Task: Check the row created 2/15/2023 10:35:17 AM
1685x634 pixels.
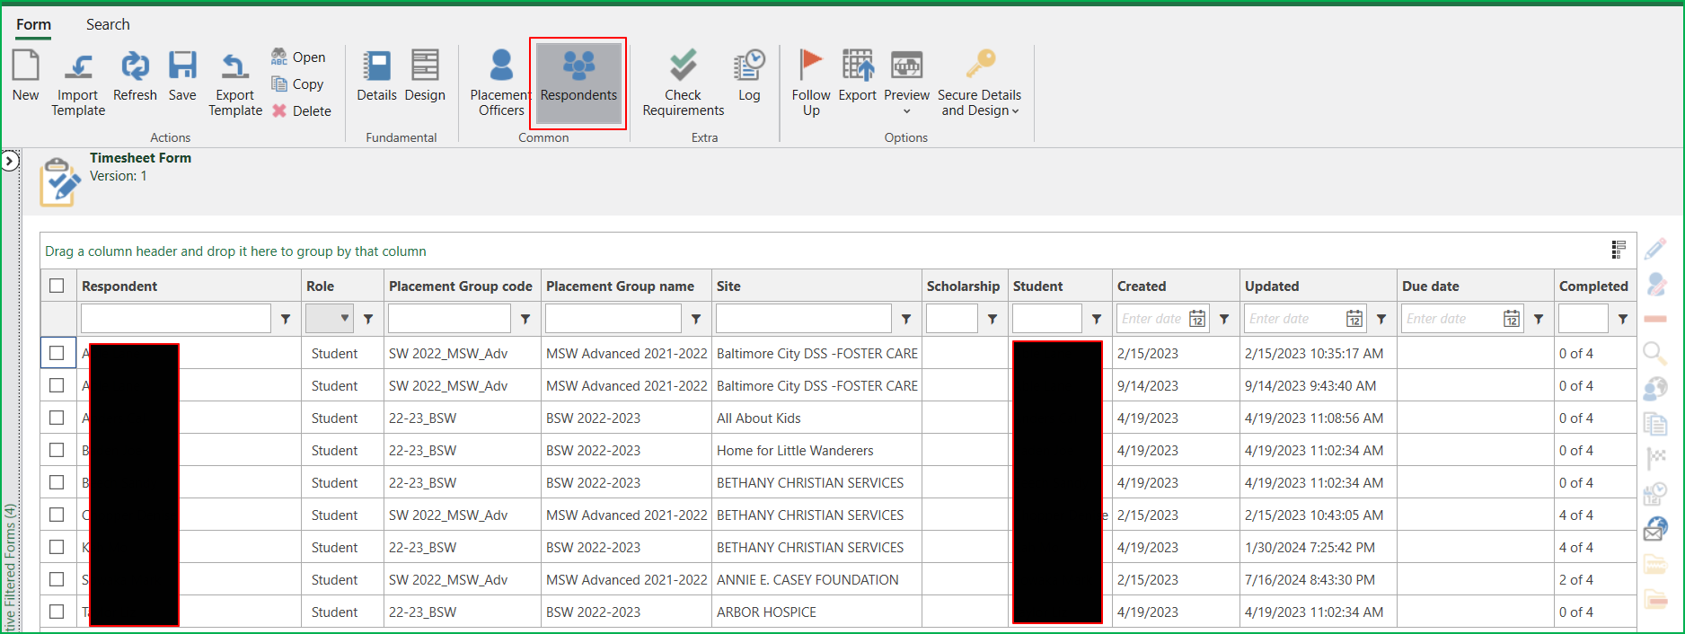Action: [x=57, y=353]
